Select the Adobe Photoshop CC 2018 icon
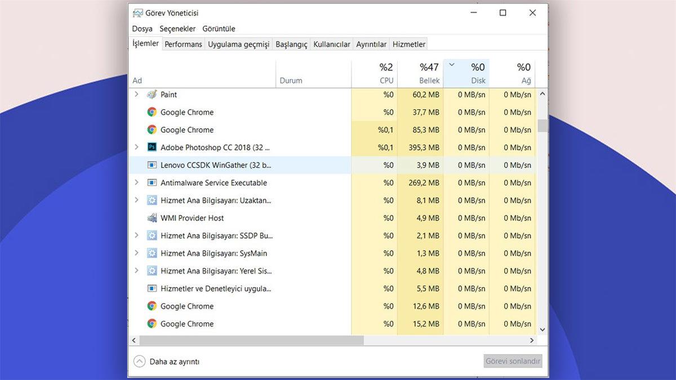676x380 pixels. coord(152,147)
